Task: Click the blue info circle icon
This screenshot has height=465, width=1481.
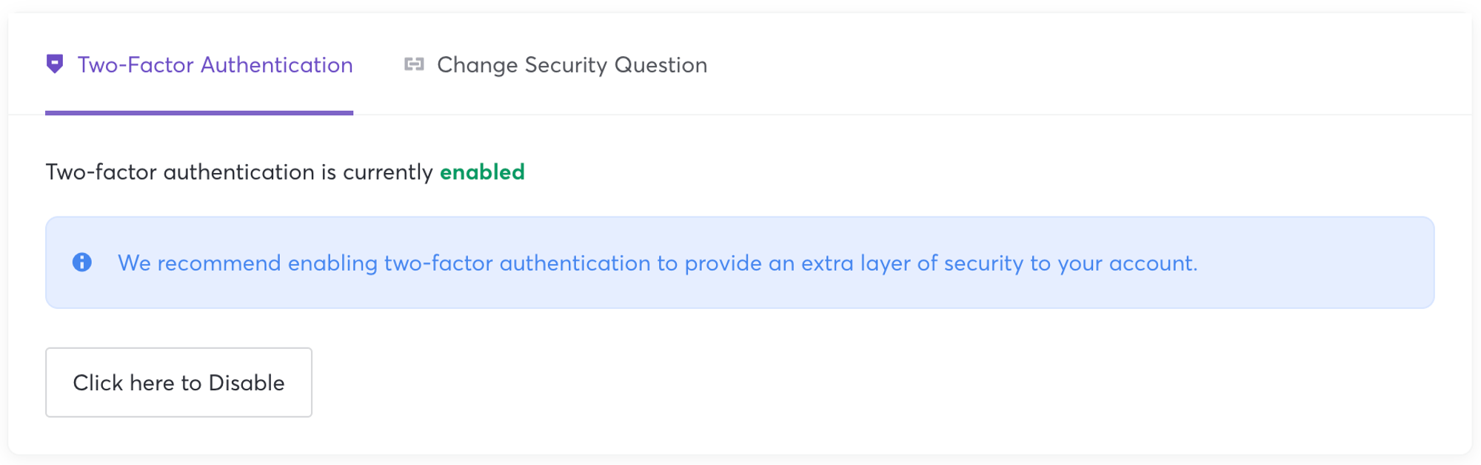Action: click(82, 262)
